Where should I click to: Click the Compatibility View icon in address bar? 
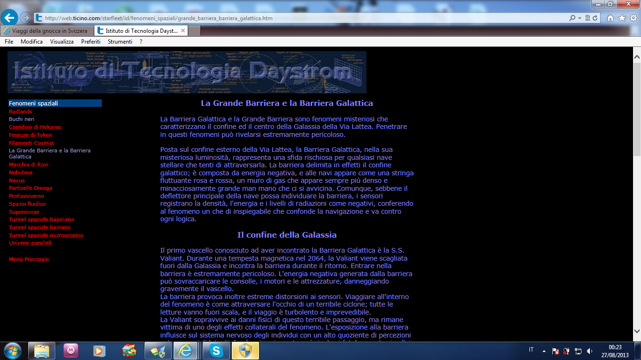click(x=588, y=18)
